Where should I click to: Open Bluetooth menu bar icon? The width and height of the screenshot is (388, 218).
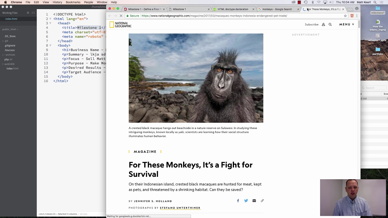313,2
